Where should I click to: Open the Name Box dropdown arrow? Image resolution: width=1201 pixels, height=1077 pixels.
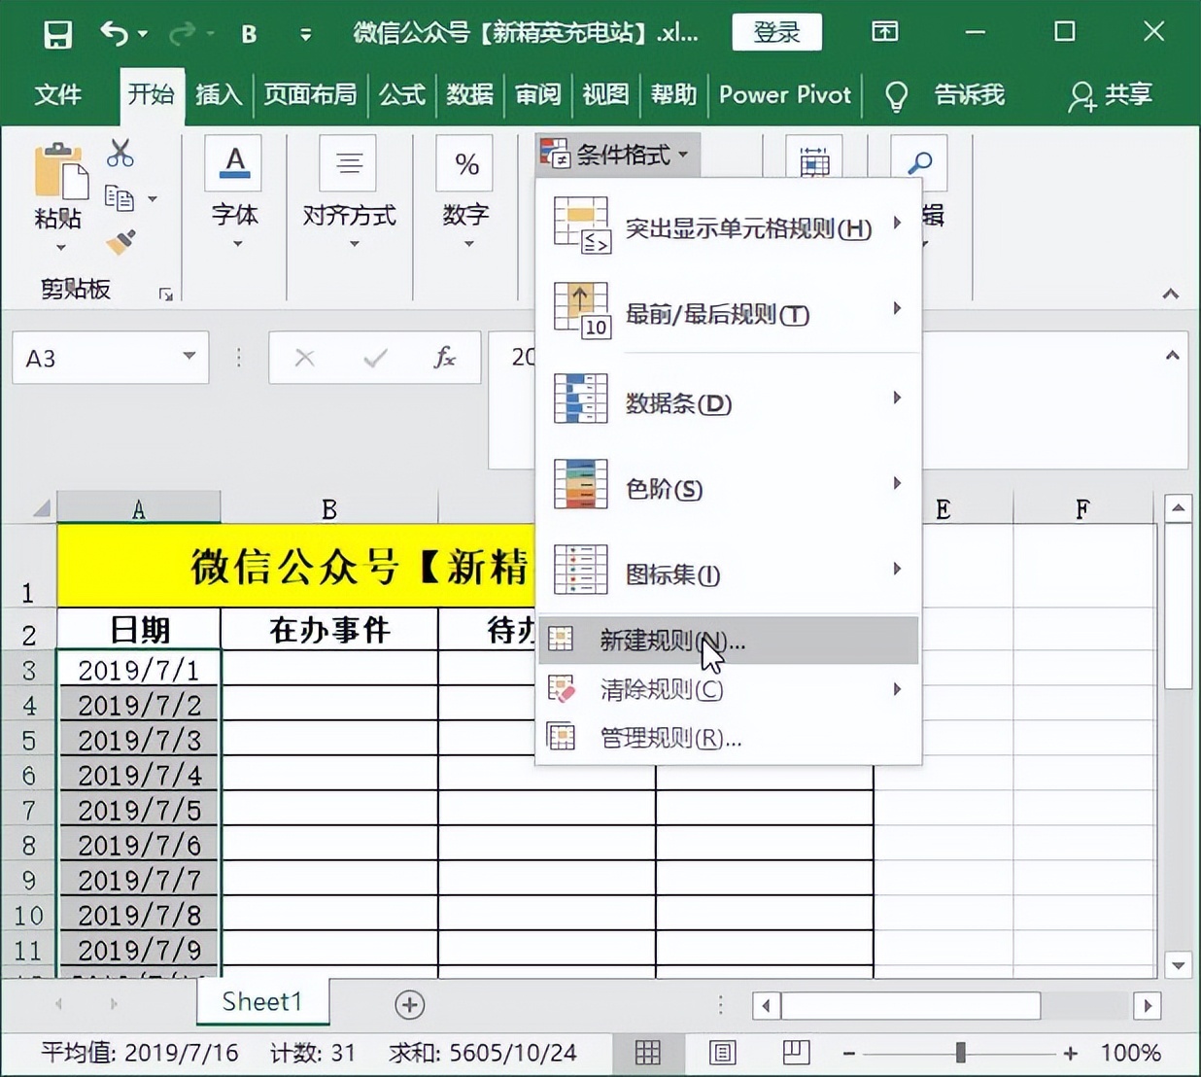pyautogui.click(x=189, y=357)
